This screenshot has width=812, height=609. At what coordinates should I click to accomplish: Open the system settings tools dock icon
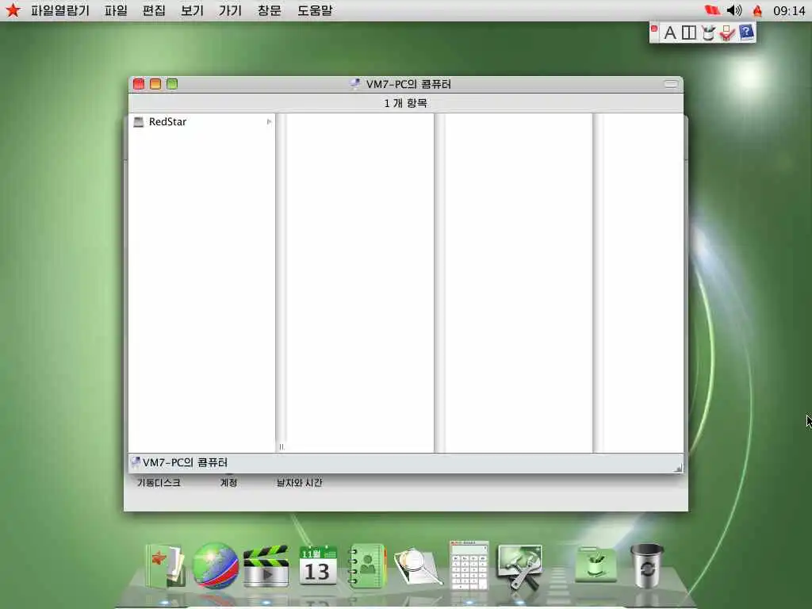[519, 566]
